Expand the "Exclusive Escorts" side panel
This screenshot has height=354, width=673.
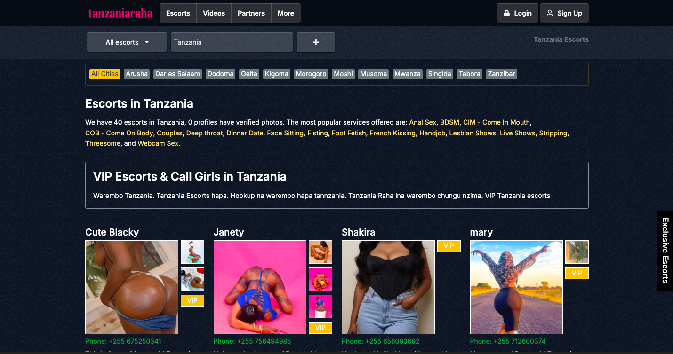tap(665, 251)
